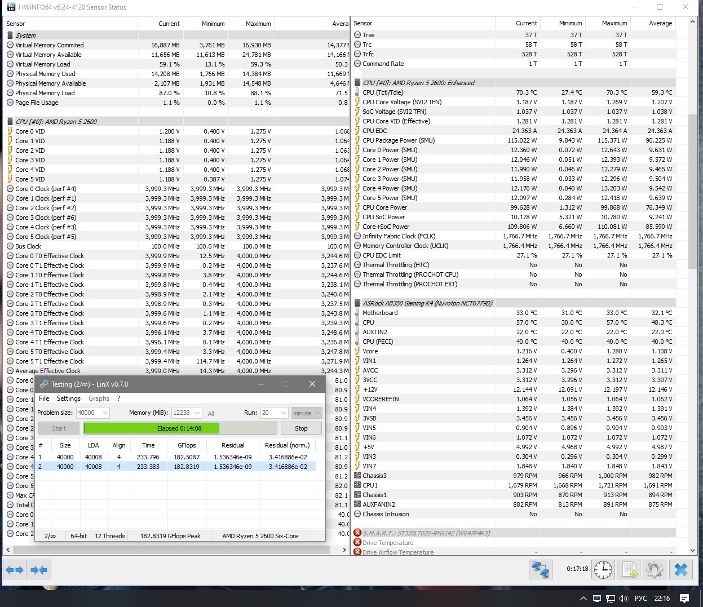Click the CPU1 fan icon
This screenshot has height=607, width=703.
point(357,485)
